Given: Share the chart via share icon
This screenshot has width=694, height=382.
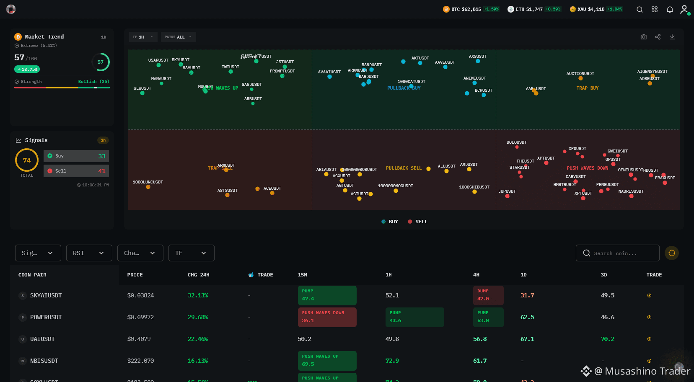Looking at the screenshot, I should tap(658, 37).
